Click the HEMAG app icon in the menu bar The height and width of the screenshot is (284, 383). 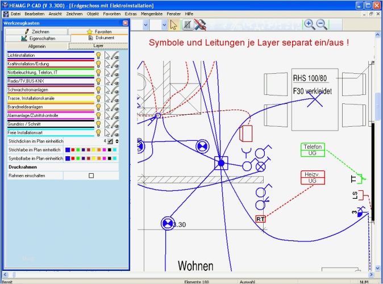[6, 14]
